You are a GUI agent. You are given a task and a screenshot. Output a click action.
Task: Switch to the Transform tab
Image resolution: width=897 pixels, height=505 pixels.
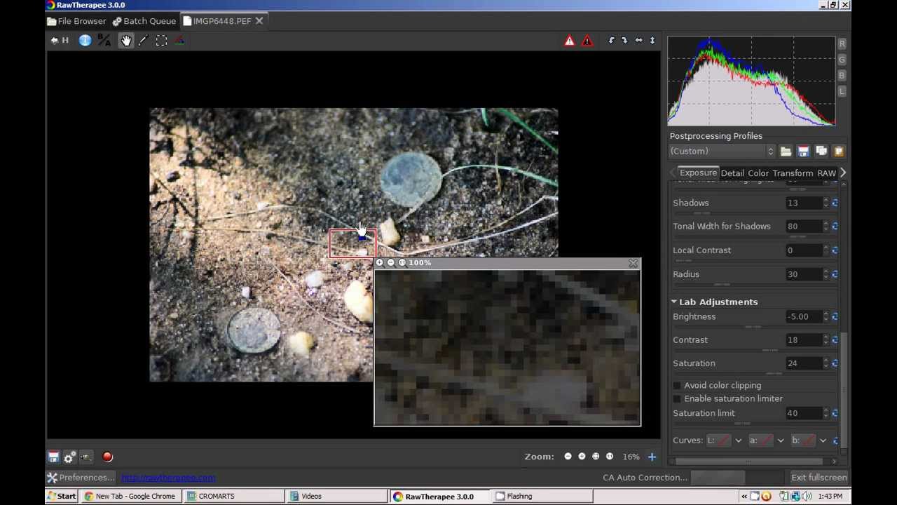pyautogui.click(x=793, y=173)
